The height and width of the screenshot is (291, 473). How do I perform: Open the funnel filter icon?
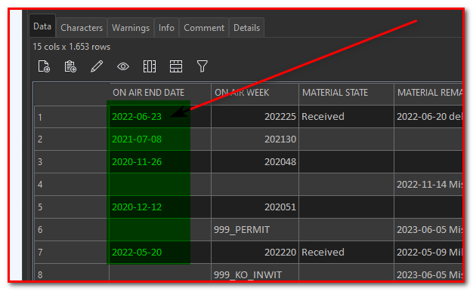(202, 66)
